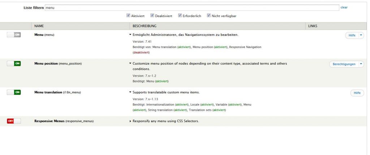Collapse the Menu translation description triangle

coord(130,92)
